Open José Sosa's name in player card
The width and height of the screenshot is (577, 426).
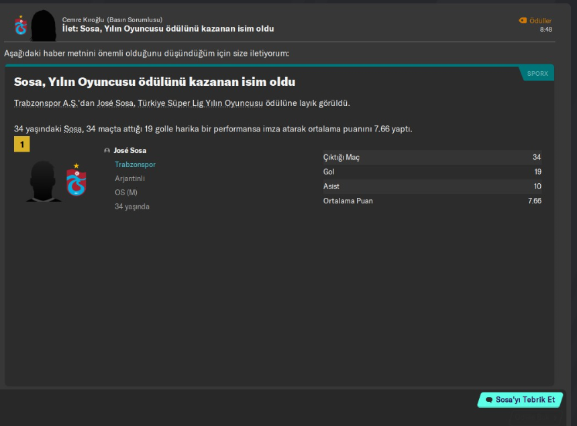pos(130,151)
